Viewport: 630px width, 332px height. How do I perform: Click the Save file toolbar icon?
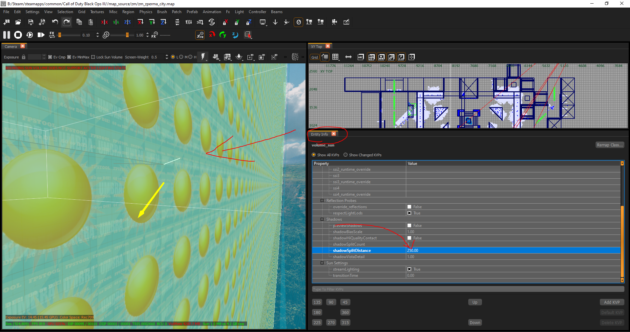(x=31, y=22)
